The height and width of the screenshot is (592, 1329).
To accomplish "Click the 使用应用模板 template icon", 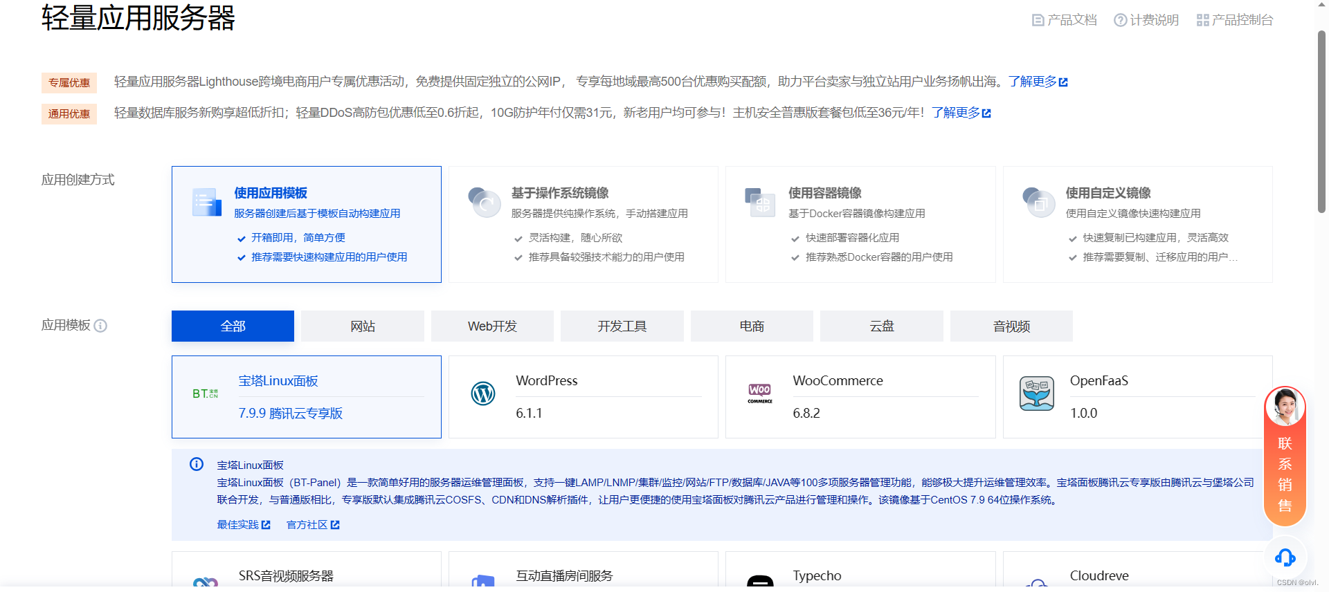I will (x=206, y=203).
